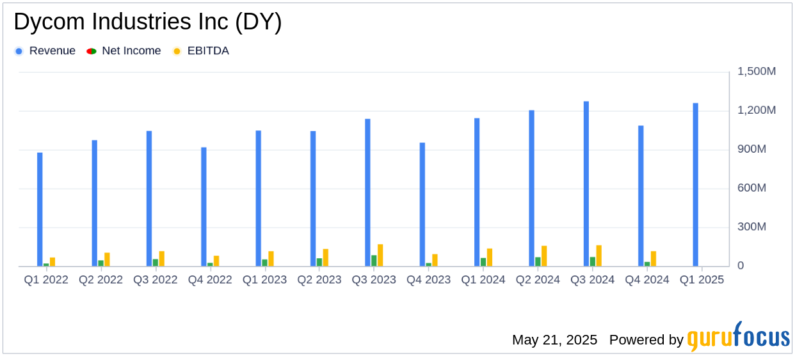Click the Q4 2022 x-axis label
The width and height of the screenshot is (795, 356).
pos(210,280)
